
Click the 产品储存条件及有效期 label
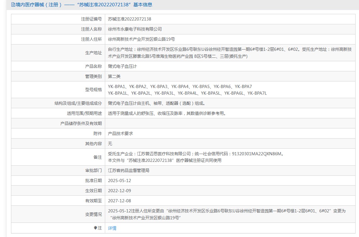coord(81,123)
